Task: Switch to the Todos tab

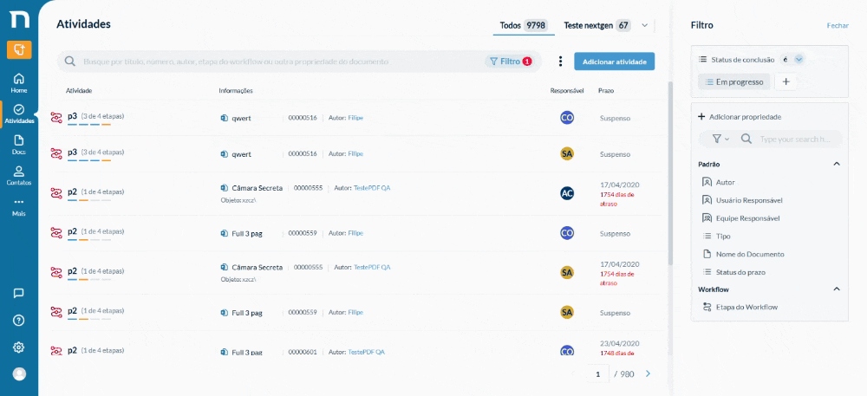Action: [523, 25]
